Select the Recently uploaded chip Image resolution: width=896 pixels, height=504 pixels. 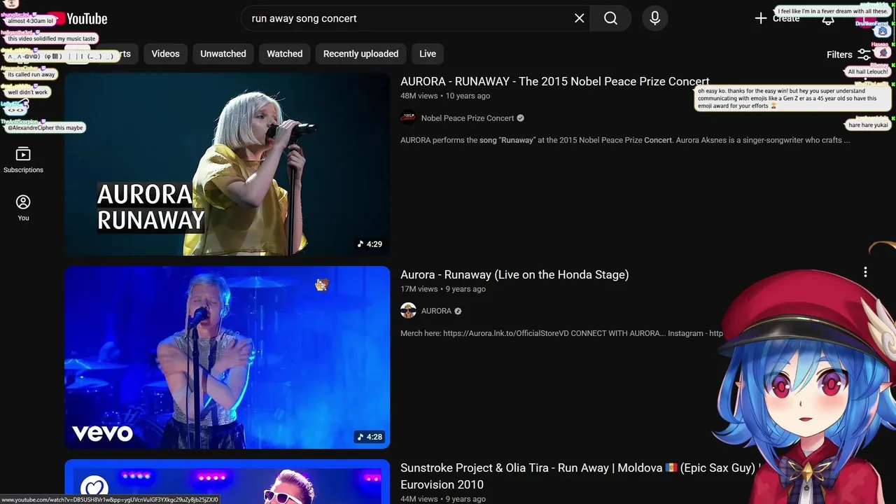point(360,54)
